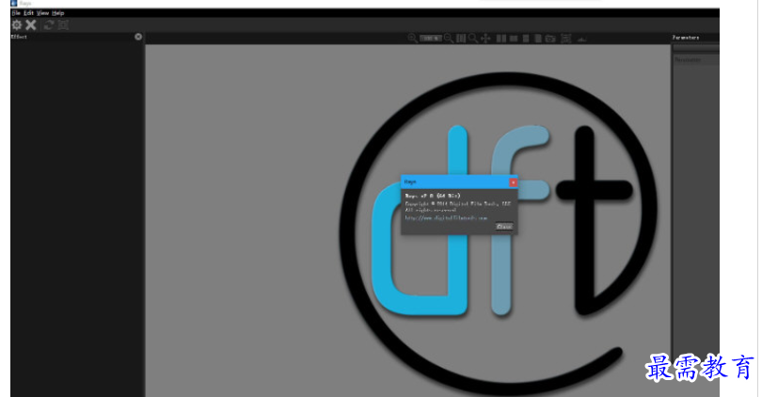Select the four-arrow pan tool
762x397 pixels.
coord(485,38)
